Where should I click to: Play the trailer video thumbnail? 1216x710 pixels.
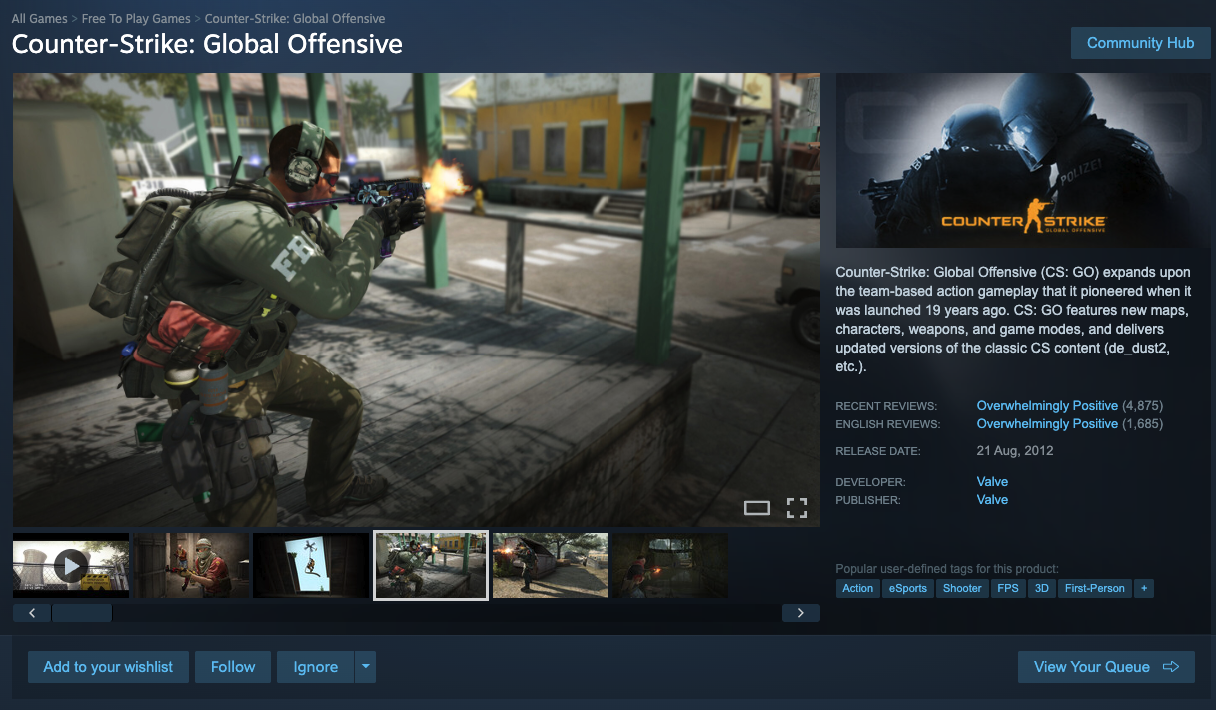71,565
